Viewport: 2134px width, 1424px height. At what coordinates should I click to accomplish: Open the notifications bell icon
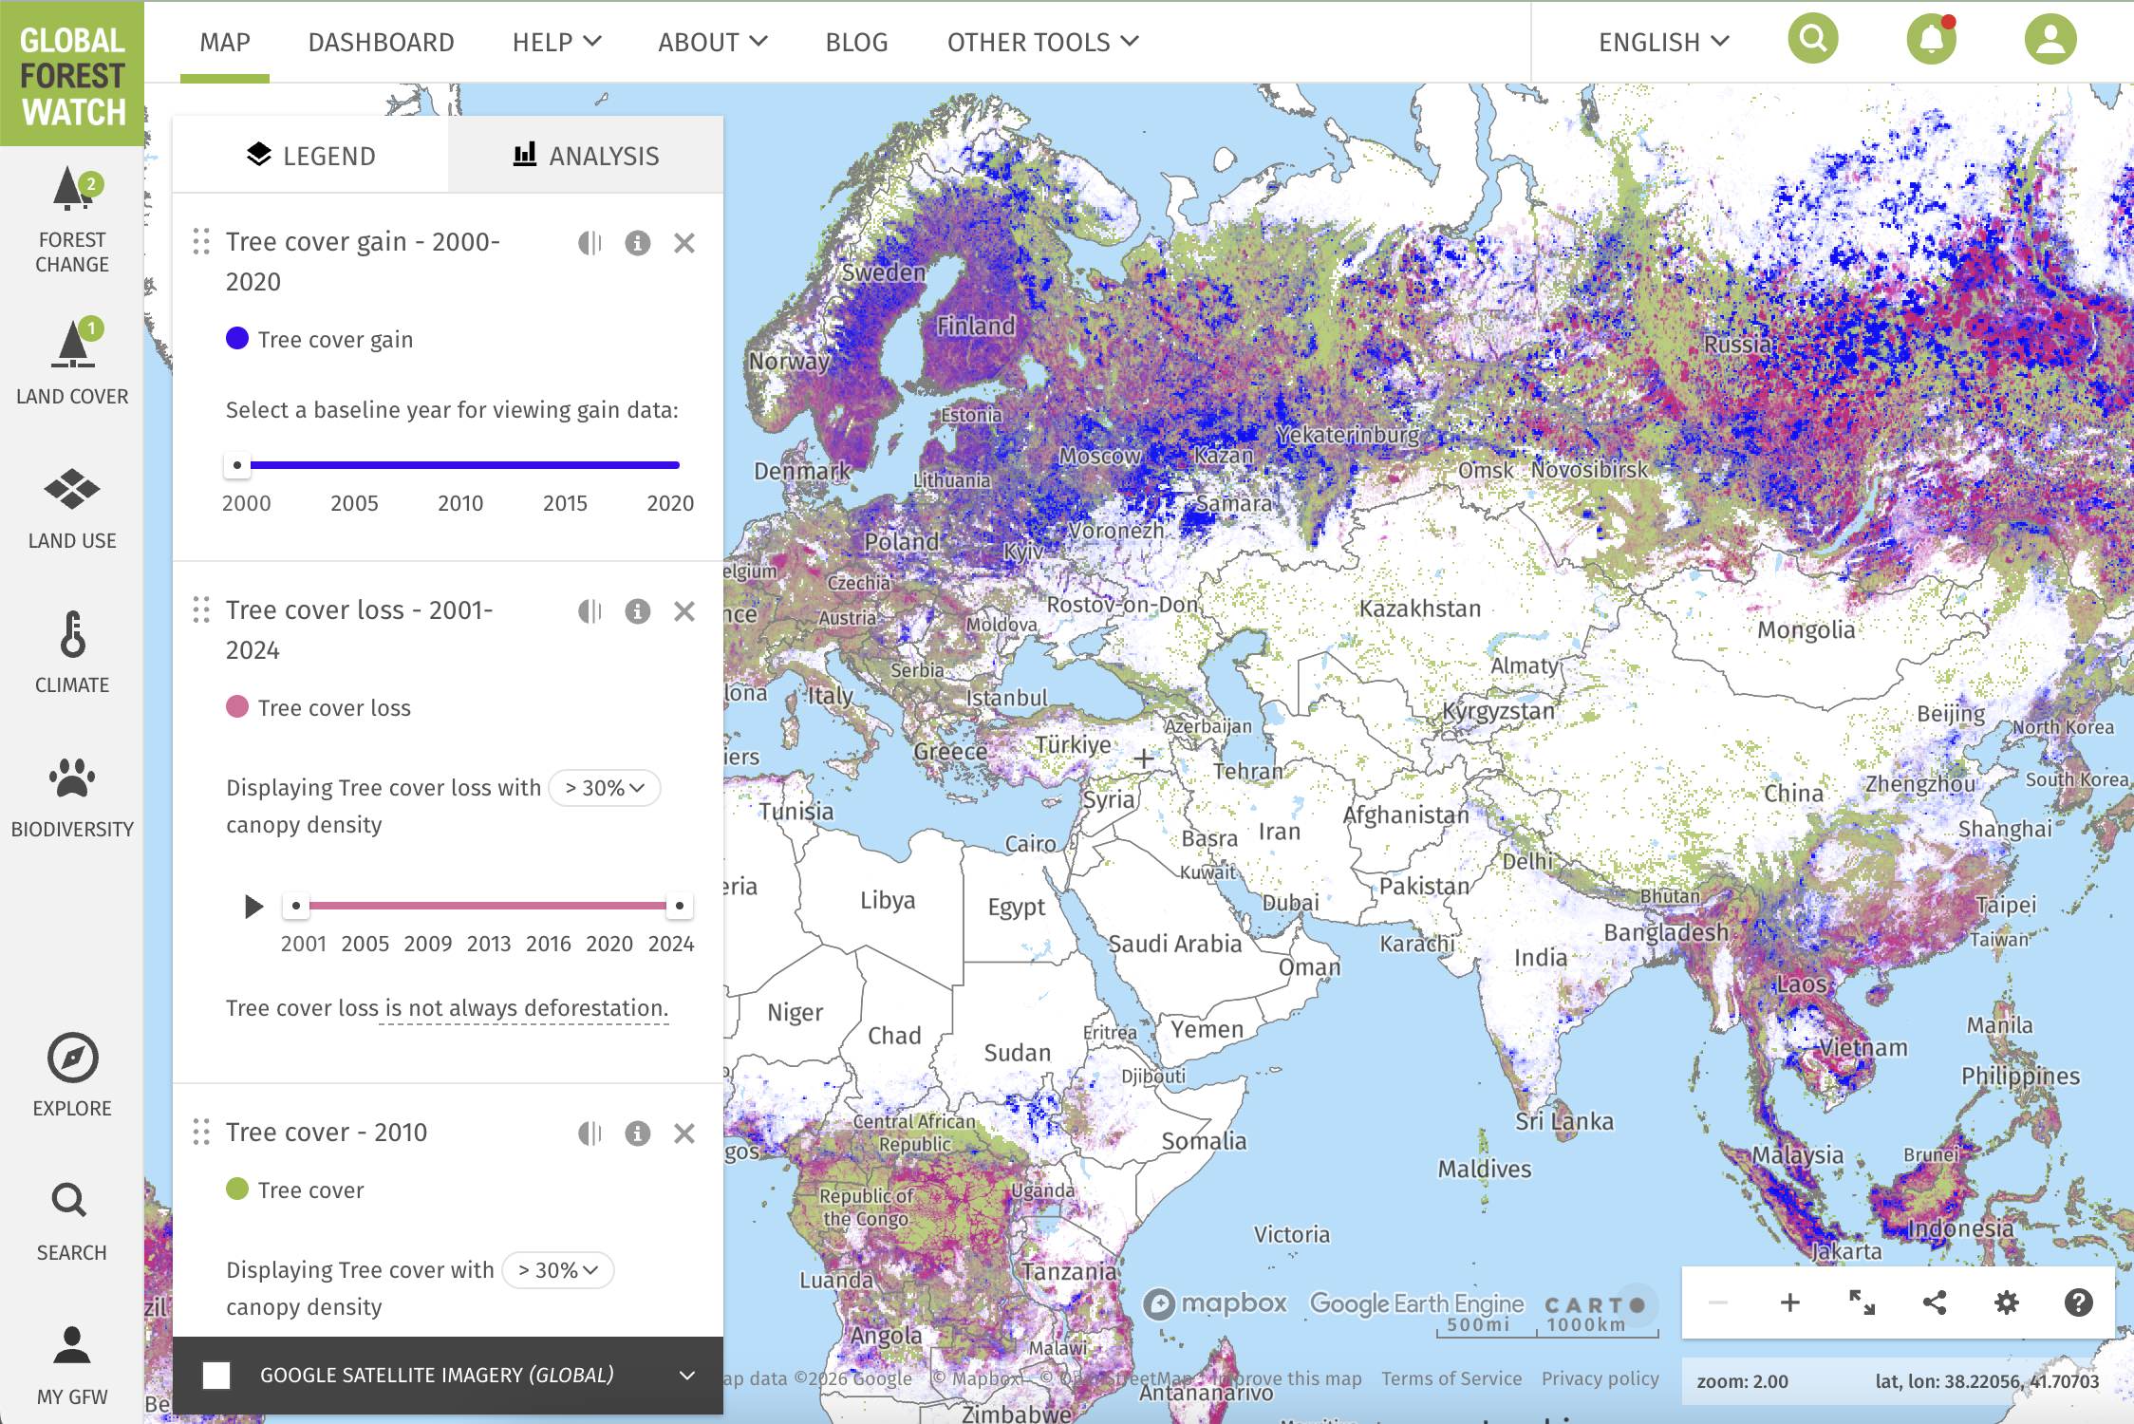point(1931,40)
